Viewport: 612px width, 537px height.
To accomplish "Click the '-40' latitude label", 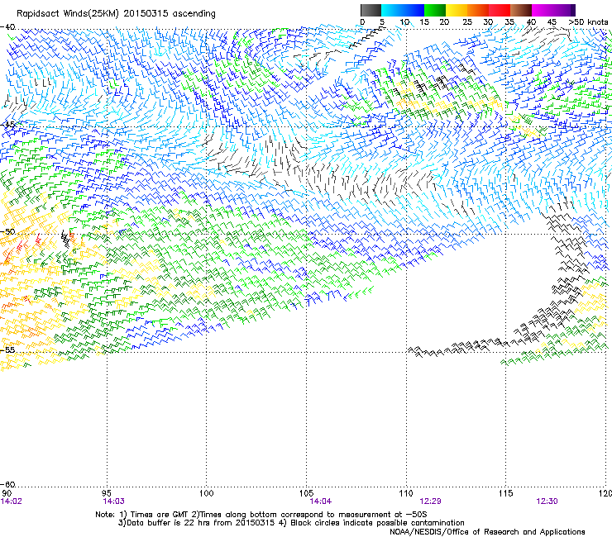I will [7, 27].
